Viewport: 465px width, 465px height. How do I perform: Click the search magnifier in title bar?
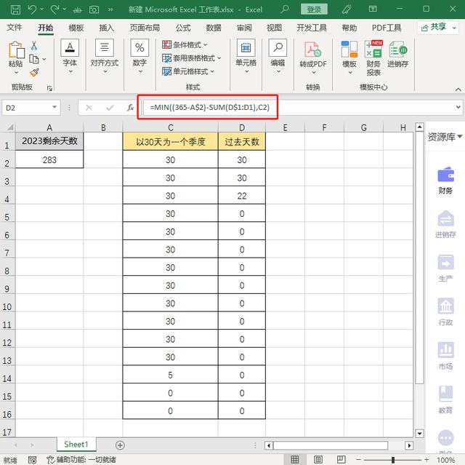[285, 9]
